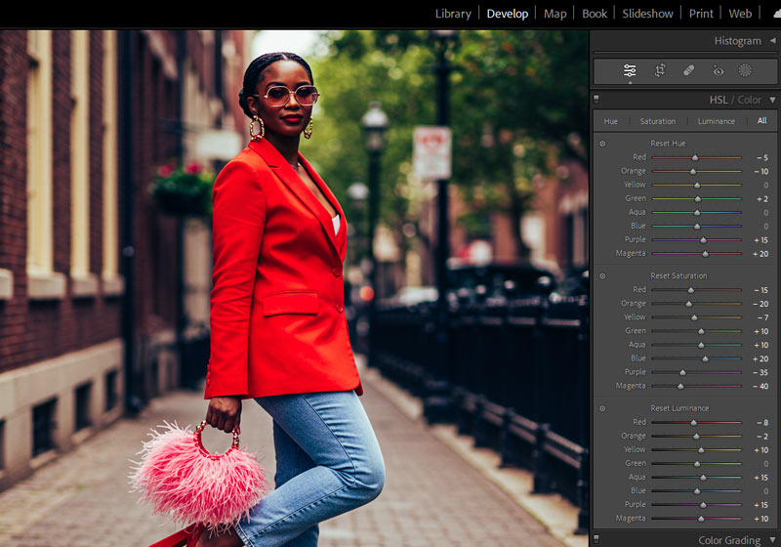Open the Book module
781x547 pixels.
595,14
